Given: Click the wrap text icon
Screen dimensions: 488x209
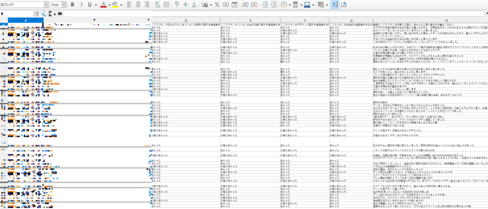Looking at the screenshot, I should pos(158,5).
